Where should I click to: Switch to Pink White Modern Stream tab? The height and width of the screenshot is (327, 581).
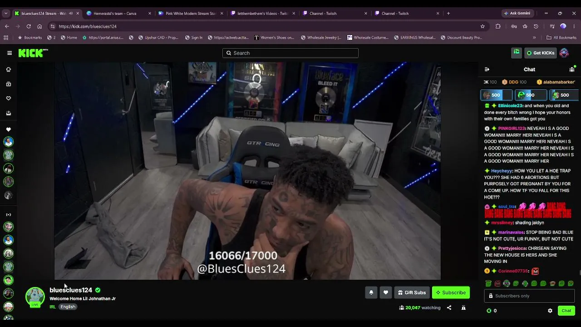[x=191, y=13]
